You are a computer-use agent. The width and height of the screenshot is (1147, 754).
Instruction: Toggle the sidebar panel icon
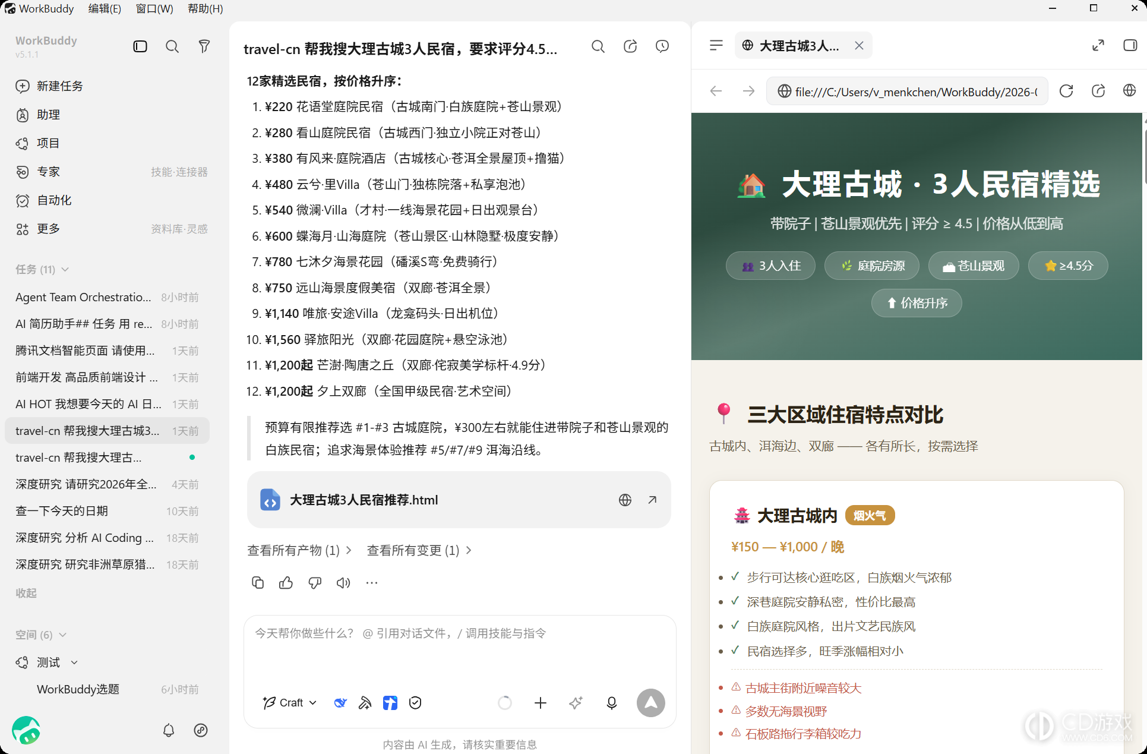pos(140,46)
